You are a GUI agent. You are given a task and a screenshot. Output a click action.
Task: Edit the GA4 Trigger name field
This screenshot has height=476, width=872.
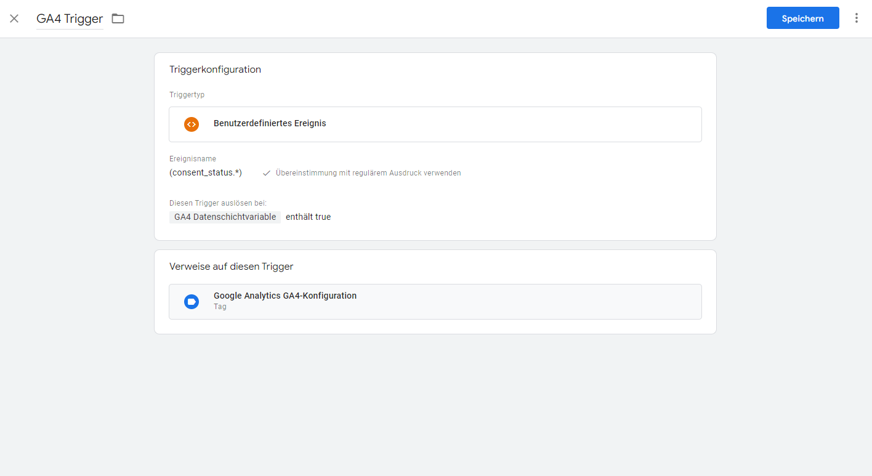[70, 18]
